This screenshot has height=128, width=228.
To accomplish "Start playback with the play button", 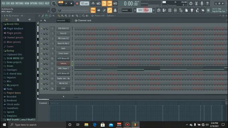I will tap(66, 3).
